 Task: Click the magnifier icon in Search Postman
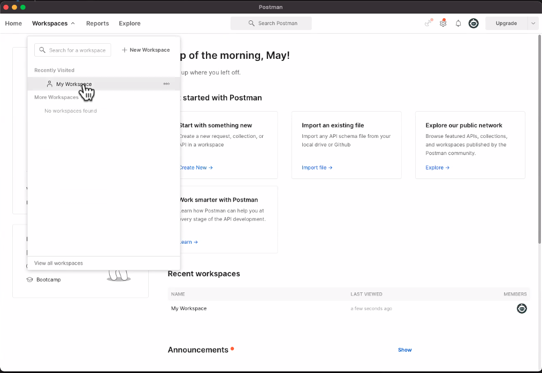click(251, 23)
